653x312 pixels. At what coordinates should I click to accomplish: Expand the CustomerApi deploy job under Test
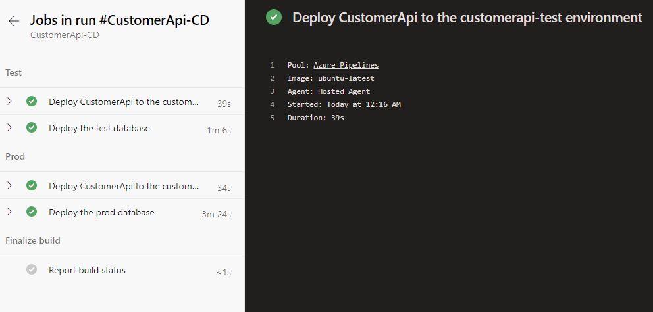click(9, 101)
